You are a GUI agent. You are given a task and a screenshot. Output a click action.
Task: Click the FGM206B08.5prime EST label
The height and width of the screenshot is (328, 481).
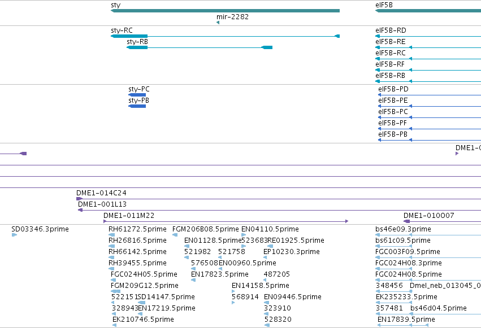(x=206, y=229)
